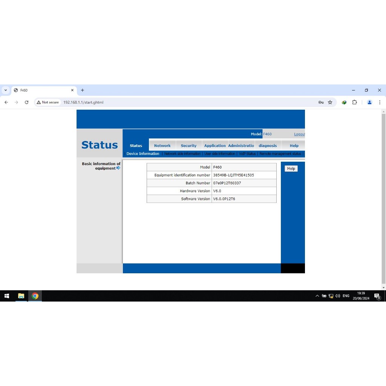The height and width of the screenshot is (386, 386).
Task: Click the Not secure warning badge
Action: click(48, 103)
